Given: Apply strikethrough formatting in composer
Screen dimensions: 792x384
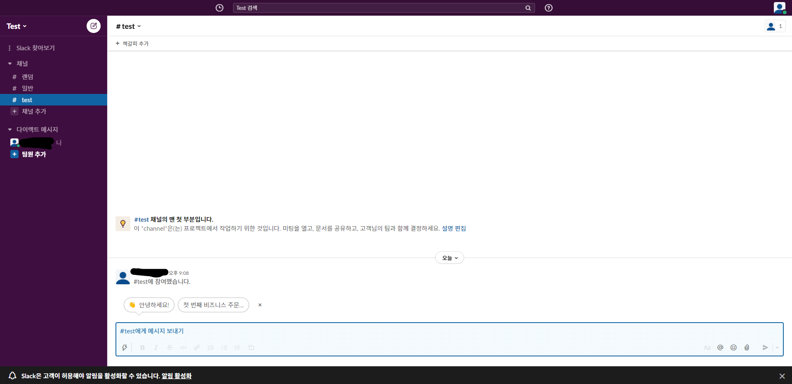Looking at the screenshot, I should pos(170,347).
